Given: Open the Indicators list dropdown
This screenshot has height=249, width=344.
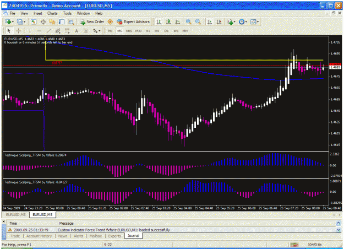Looking at the screenshot, I should pyautogui.click(x=232, y=21).
